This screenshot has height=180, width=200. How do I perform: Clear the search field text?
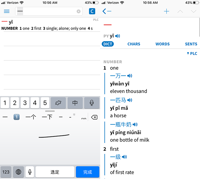[78, 11]
